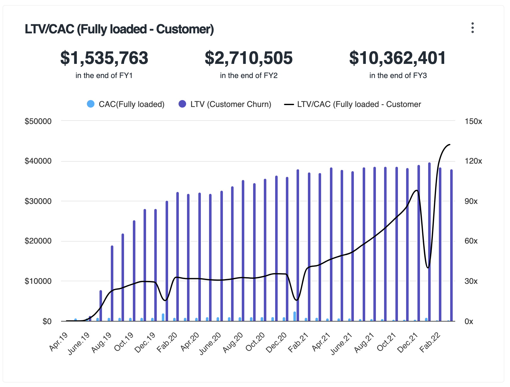The image size is (510, 387).
Task: Click the 150x right axis label
Action: 473,121
